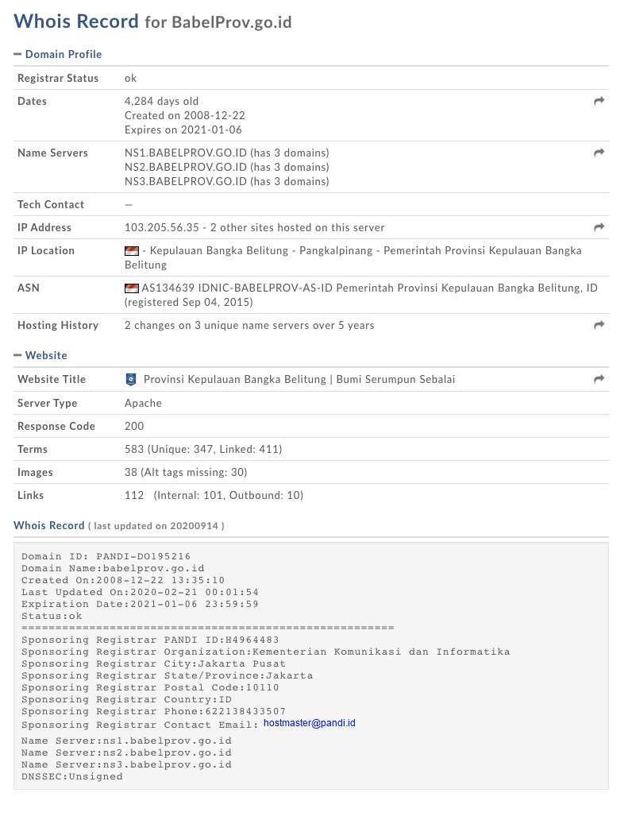Click the 'Last Updated On:2020-02-21' line
This screenshot has height=816, width=632.
coord(140,592)
